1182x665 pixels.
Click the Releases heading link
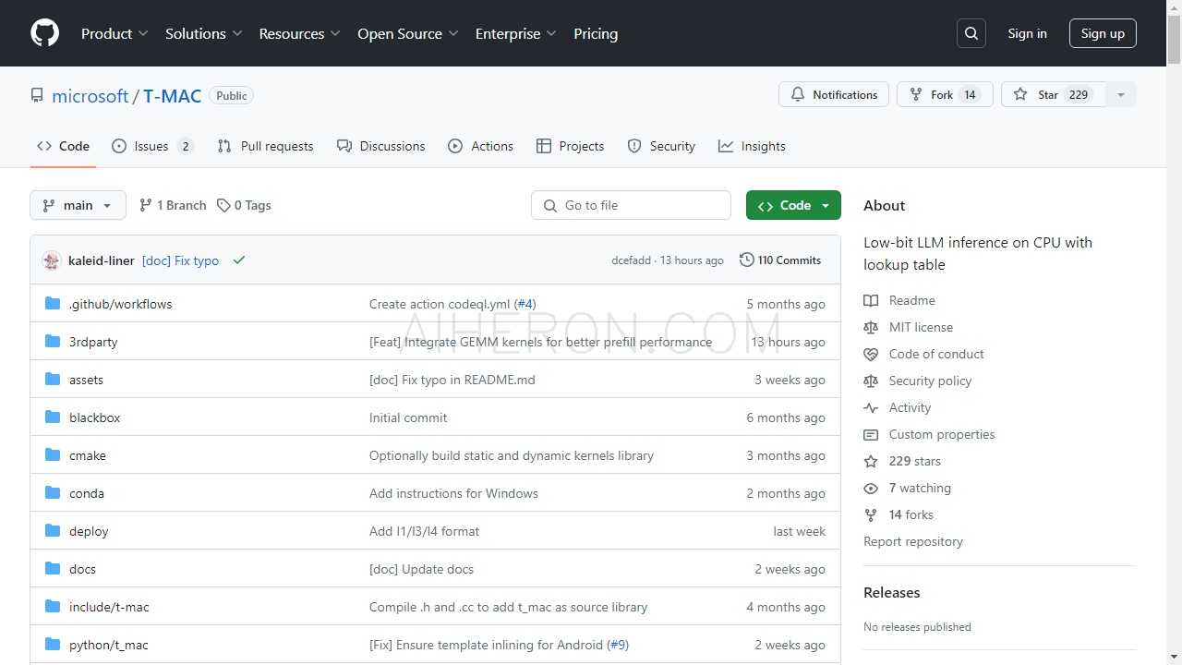click(x=892, y=593)
